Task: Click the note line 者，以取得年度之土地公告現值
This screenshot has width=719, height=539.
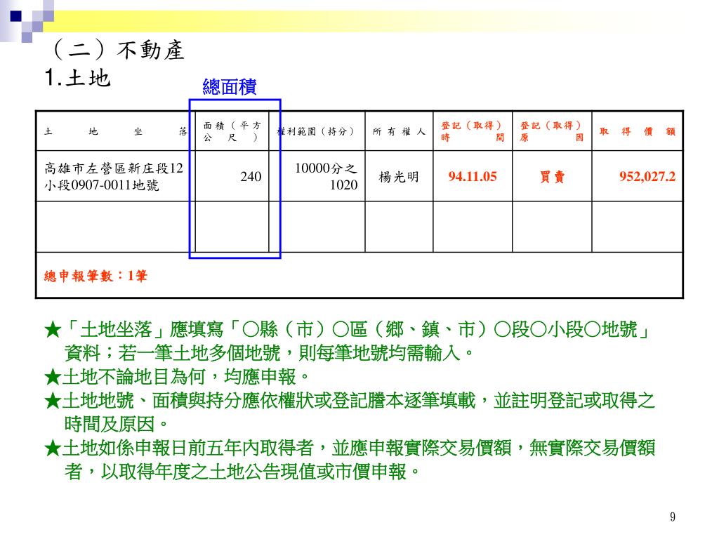Action: click(242, 472)
